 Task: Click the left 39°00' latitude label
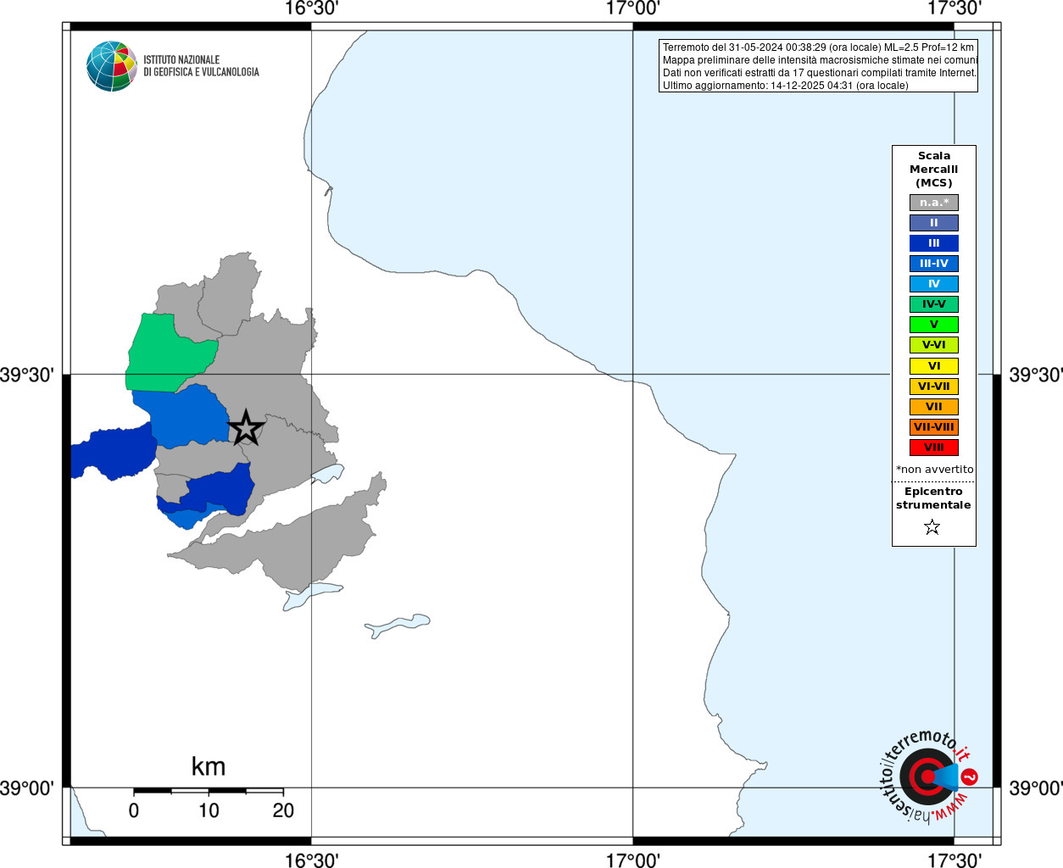(27, 788)
